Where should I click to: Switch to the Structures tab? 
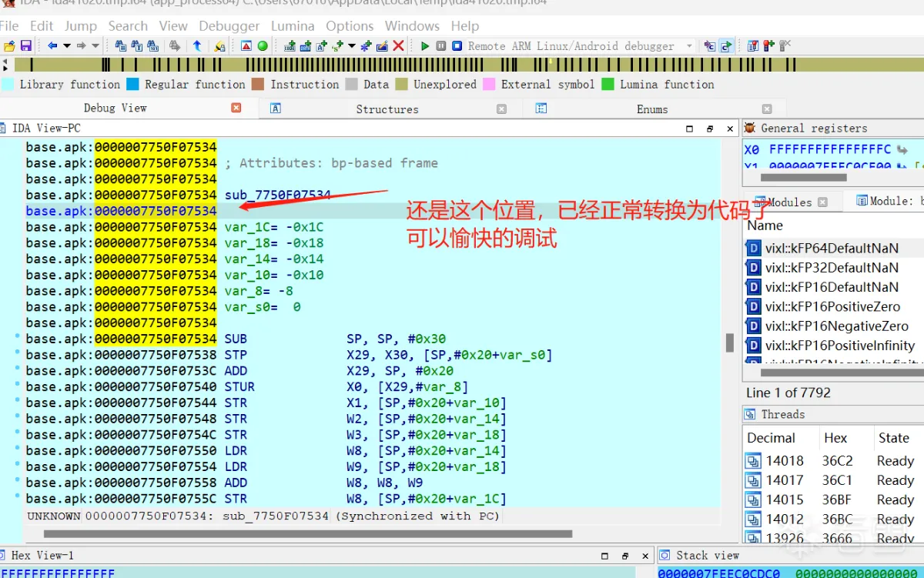[387, 109]
